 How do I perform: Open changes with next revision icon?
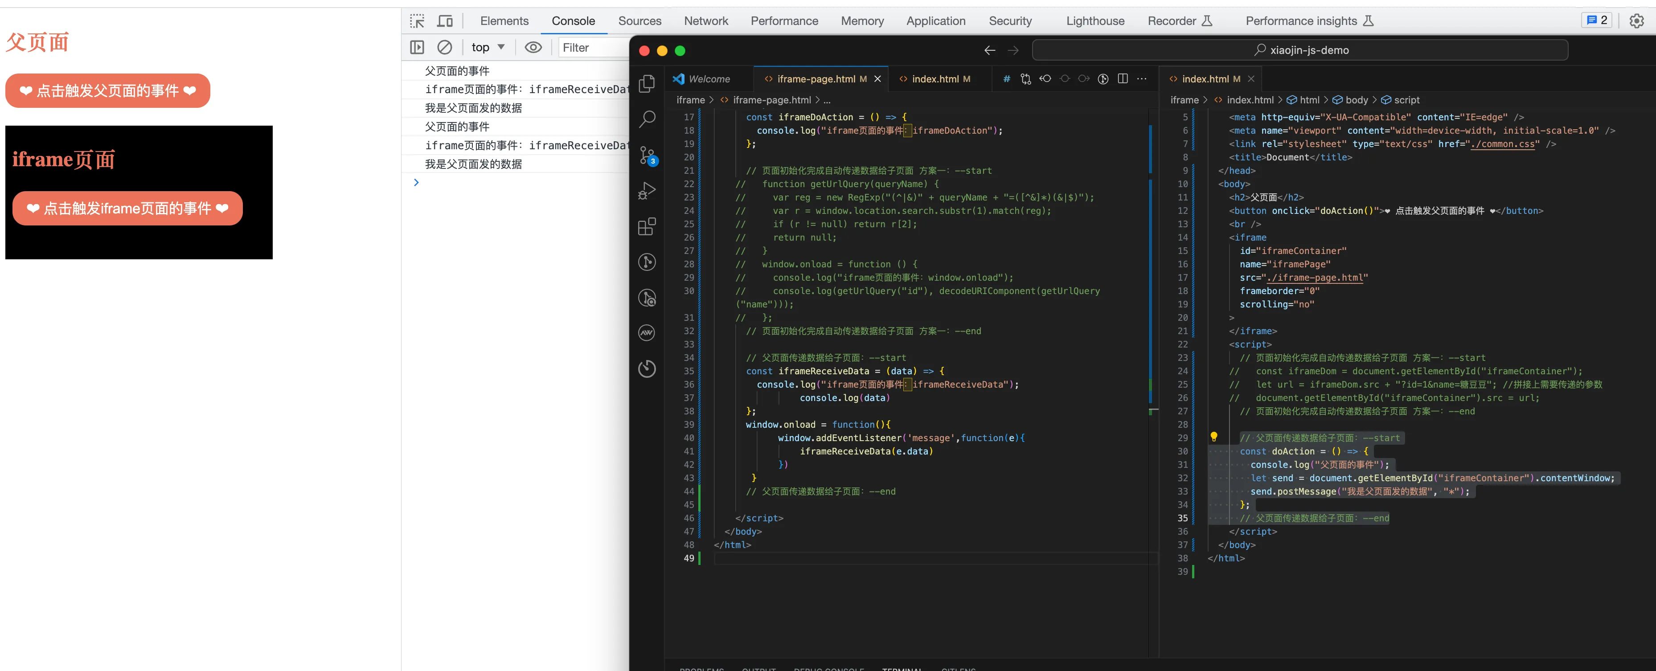pos(1084,78)
